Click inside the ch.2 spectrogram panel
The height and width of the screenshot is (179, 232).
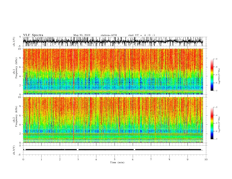(x=113, y=120)
